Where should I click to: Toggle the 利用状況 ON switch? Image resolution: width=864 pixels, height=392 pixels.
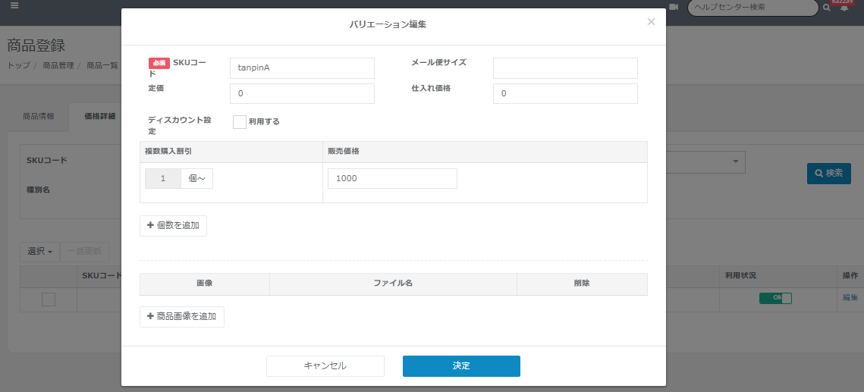pyautogui.click(x=775, y=298)
